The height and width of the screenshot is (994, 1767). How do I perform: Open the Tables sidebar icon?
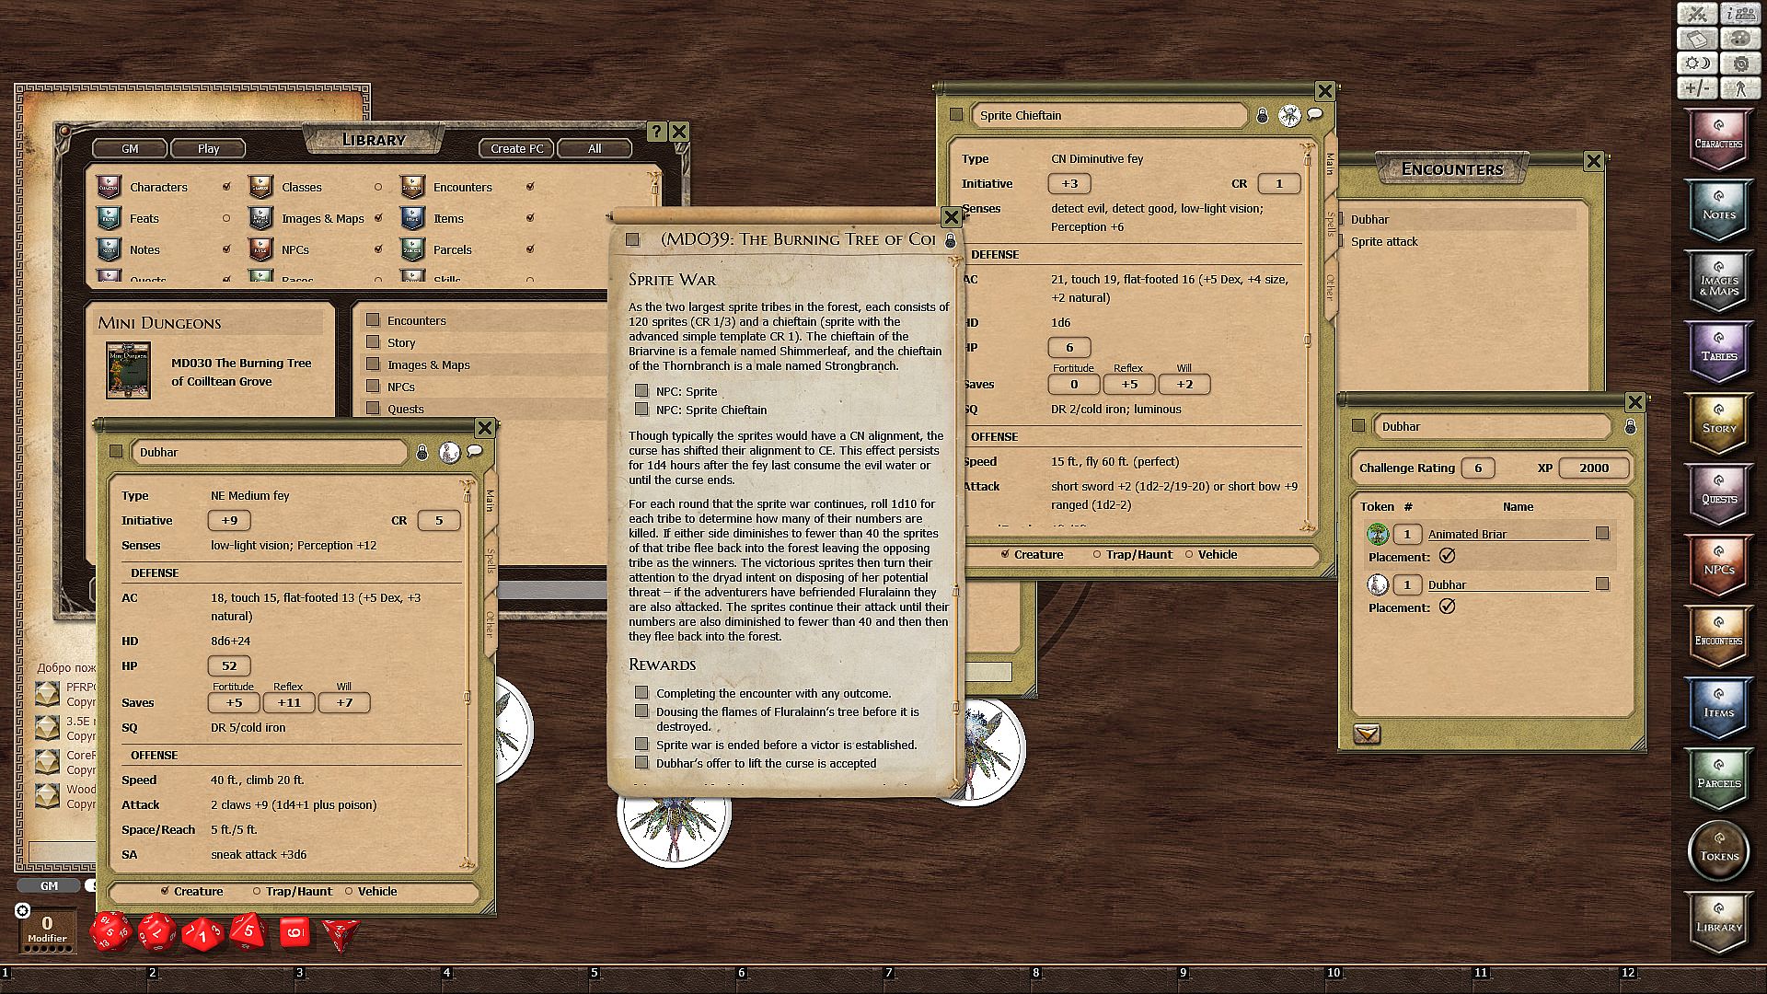(1718, 353)
